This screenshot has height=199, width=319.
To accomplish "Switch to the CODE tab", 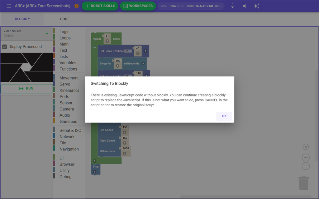I will [x=65, y=19].
